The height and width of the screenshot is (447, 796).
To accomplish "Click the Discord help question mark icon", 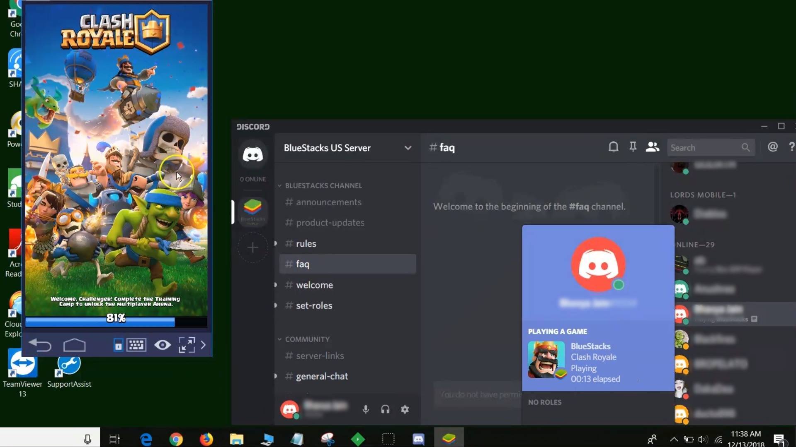I will [x=791, y=147].
